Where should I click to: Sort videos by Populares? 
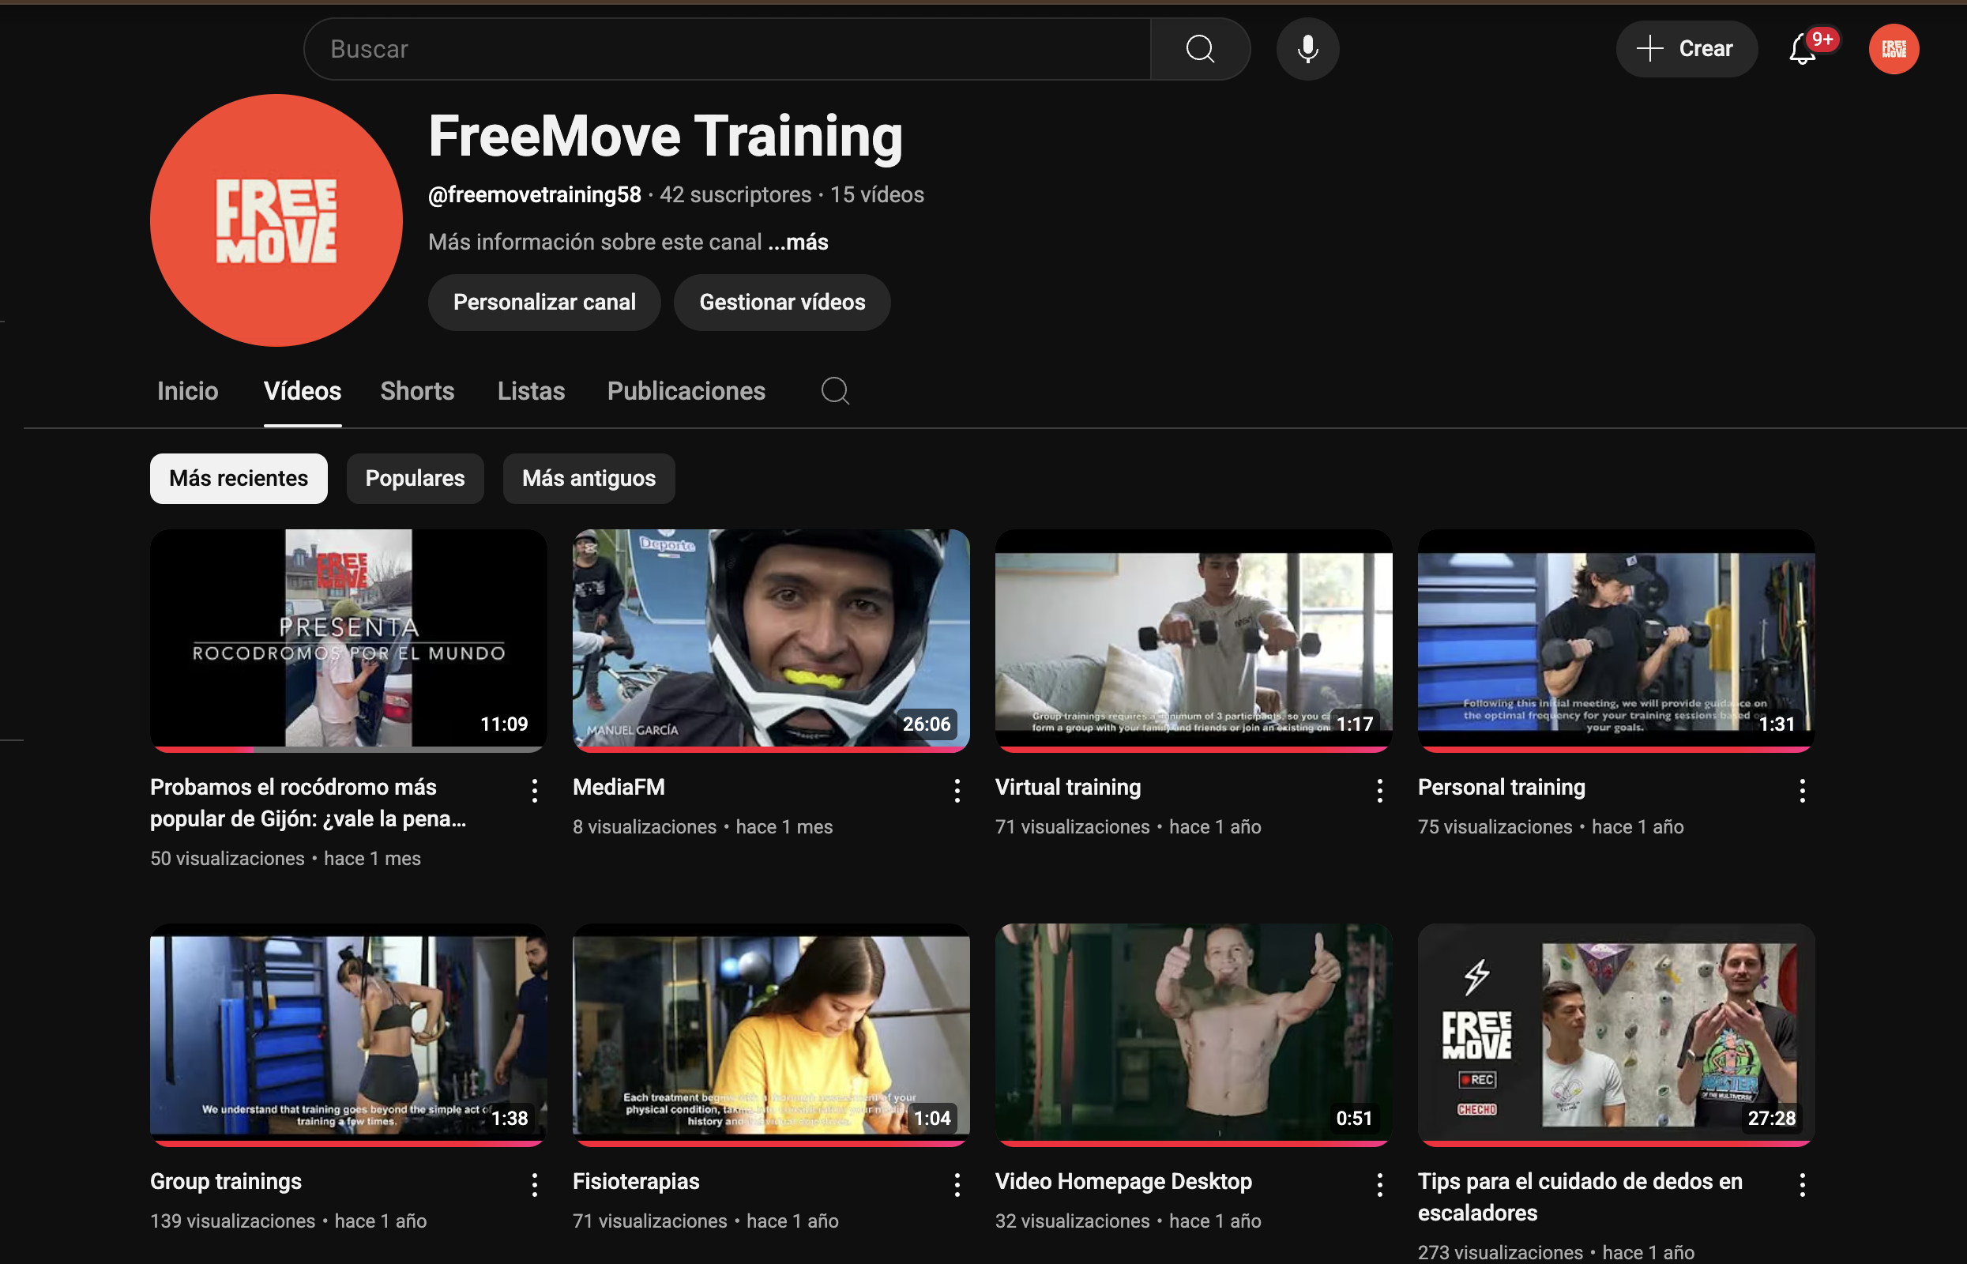[415, 479]
